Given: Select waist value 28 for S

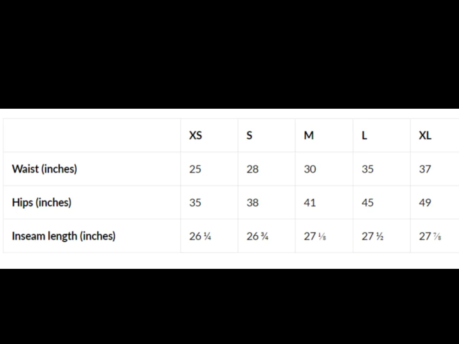Looking at the screenshot, I should 252,169.
